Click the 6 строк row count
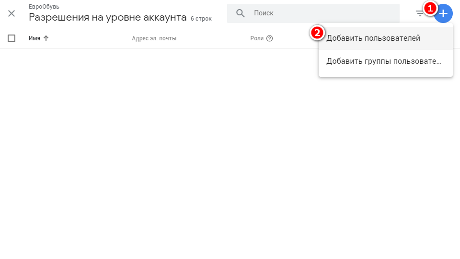The height and width of the screenshot is (259, 460). [201, 19]
